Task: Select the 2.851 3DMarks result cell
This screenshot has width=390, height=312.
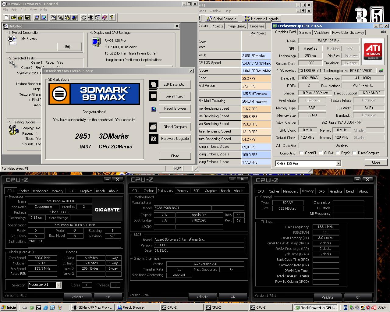Action: tap(256, 56)
